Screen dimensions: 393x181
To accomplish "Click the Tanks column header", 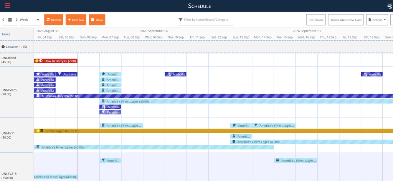I will pos(6,34).
